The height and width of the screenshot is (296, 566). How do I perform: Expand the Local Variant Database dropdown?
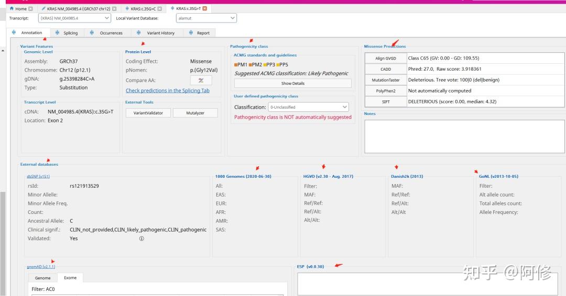coord(206,18)
